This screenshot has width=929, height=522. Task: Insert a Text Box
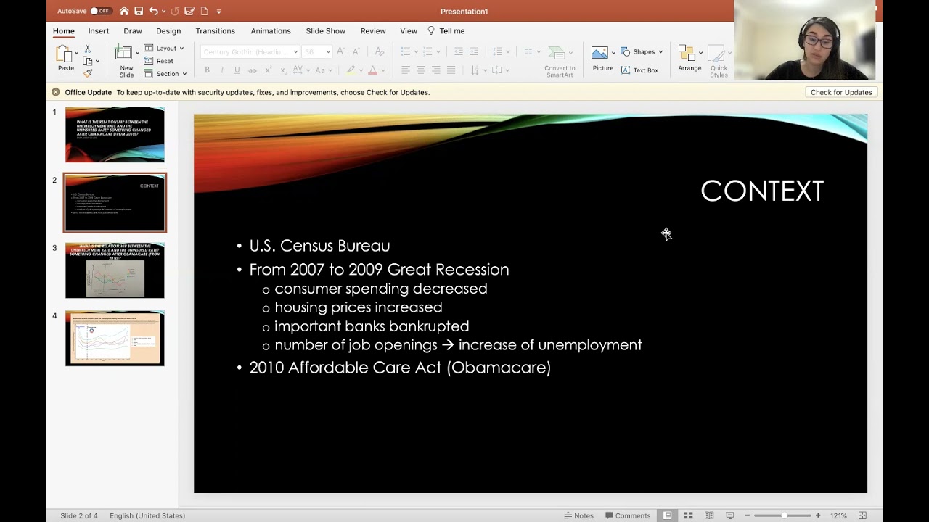pos(639,70)
